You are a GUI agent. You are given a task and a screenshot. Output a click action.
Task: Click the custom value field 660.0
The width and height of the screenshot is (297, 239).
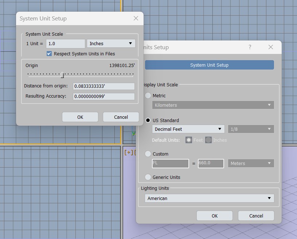click(x=211, y=164)
